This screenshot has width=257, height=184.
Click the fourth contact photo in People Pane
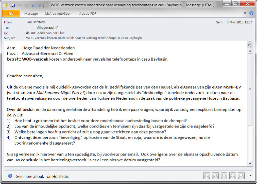[x=233, y=176]
